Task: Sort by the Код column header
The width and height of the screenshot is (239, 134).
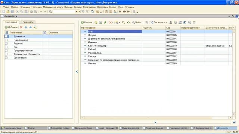Action: point(173,28)
